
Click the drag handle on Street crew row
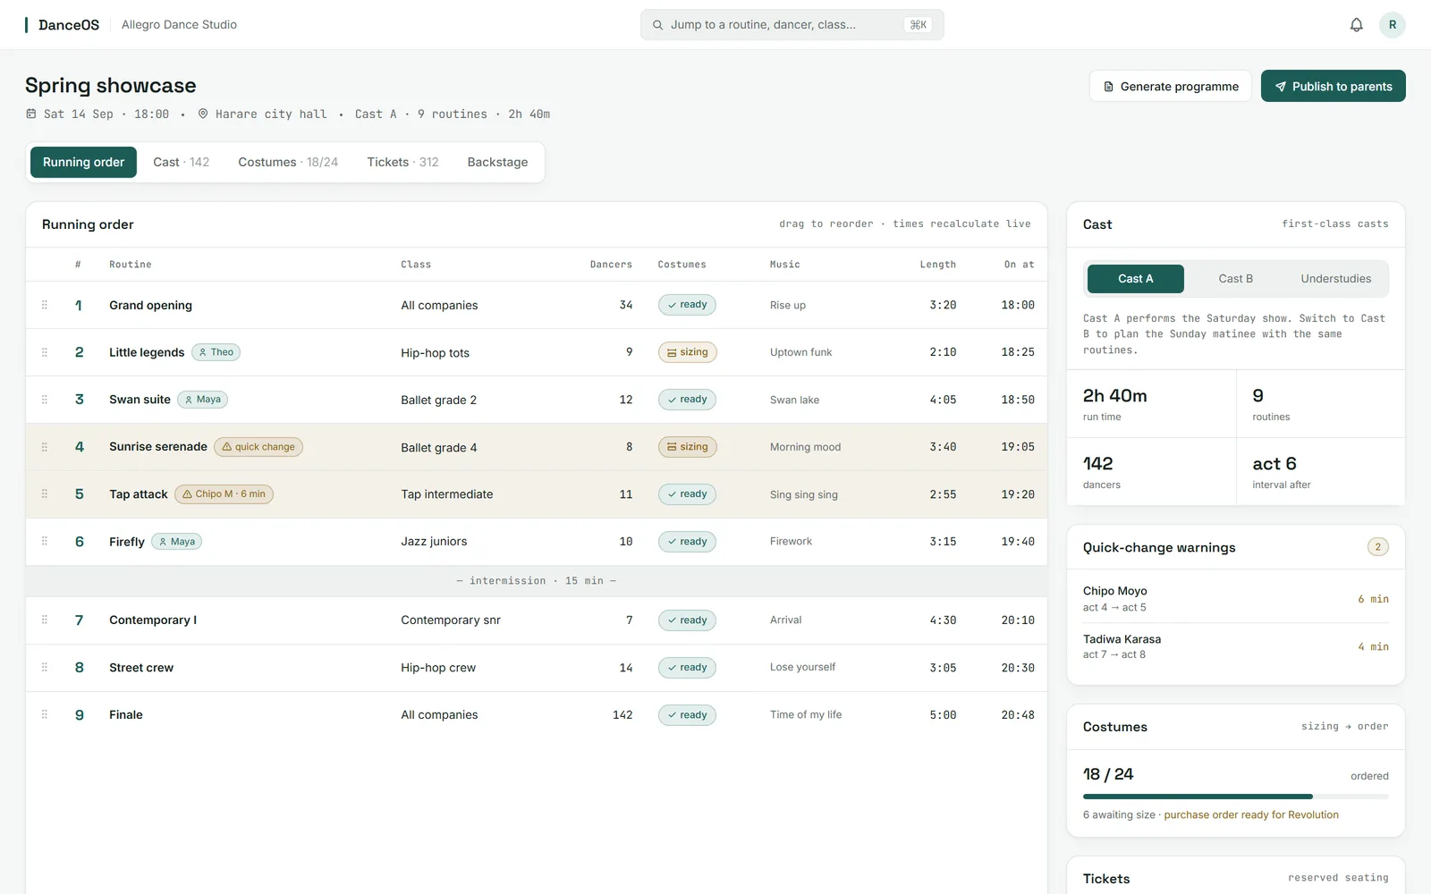tap(45, 667)
